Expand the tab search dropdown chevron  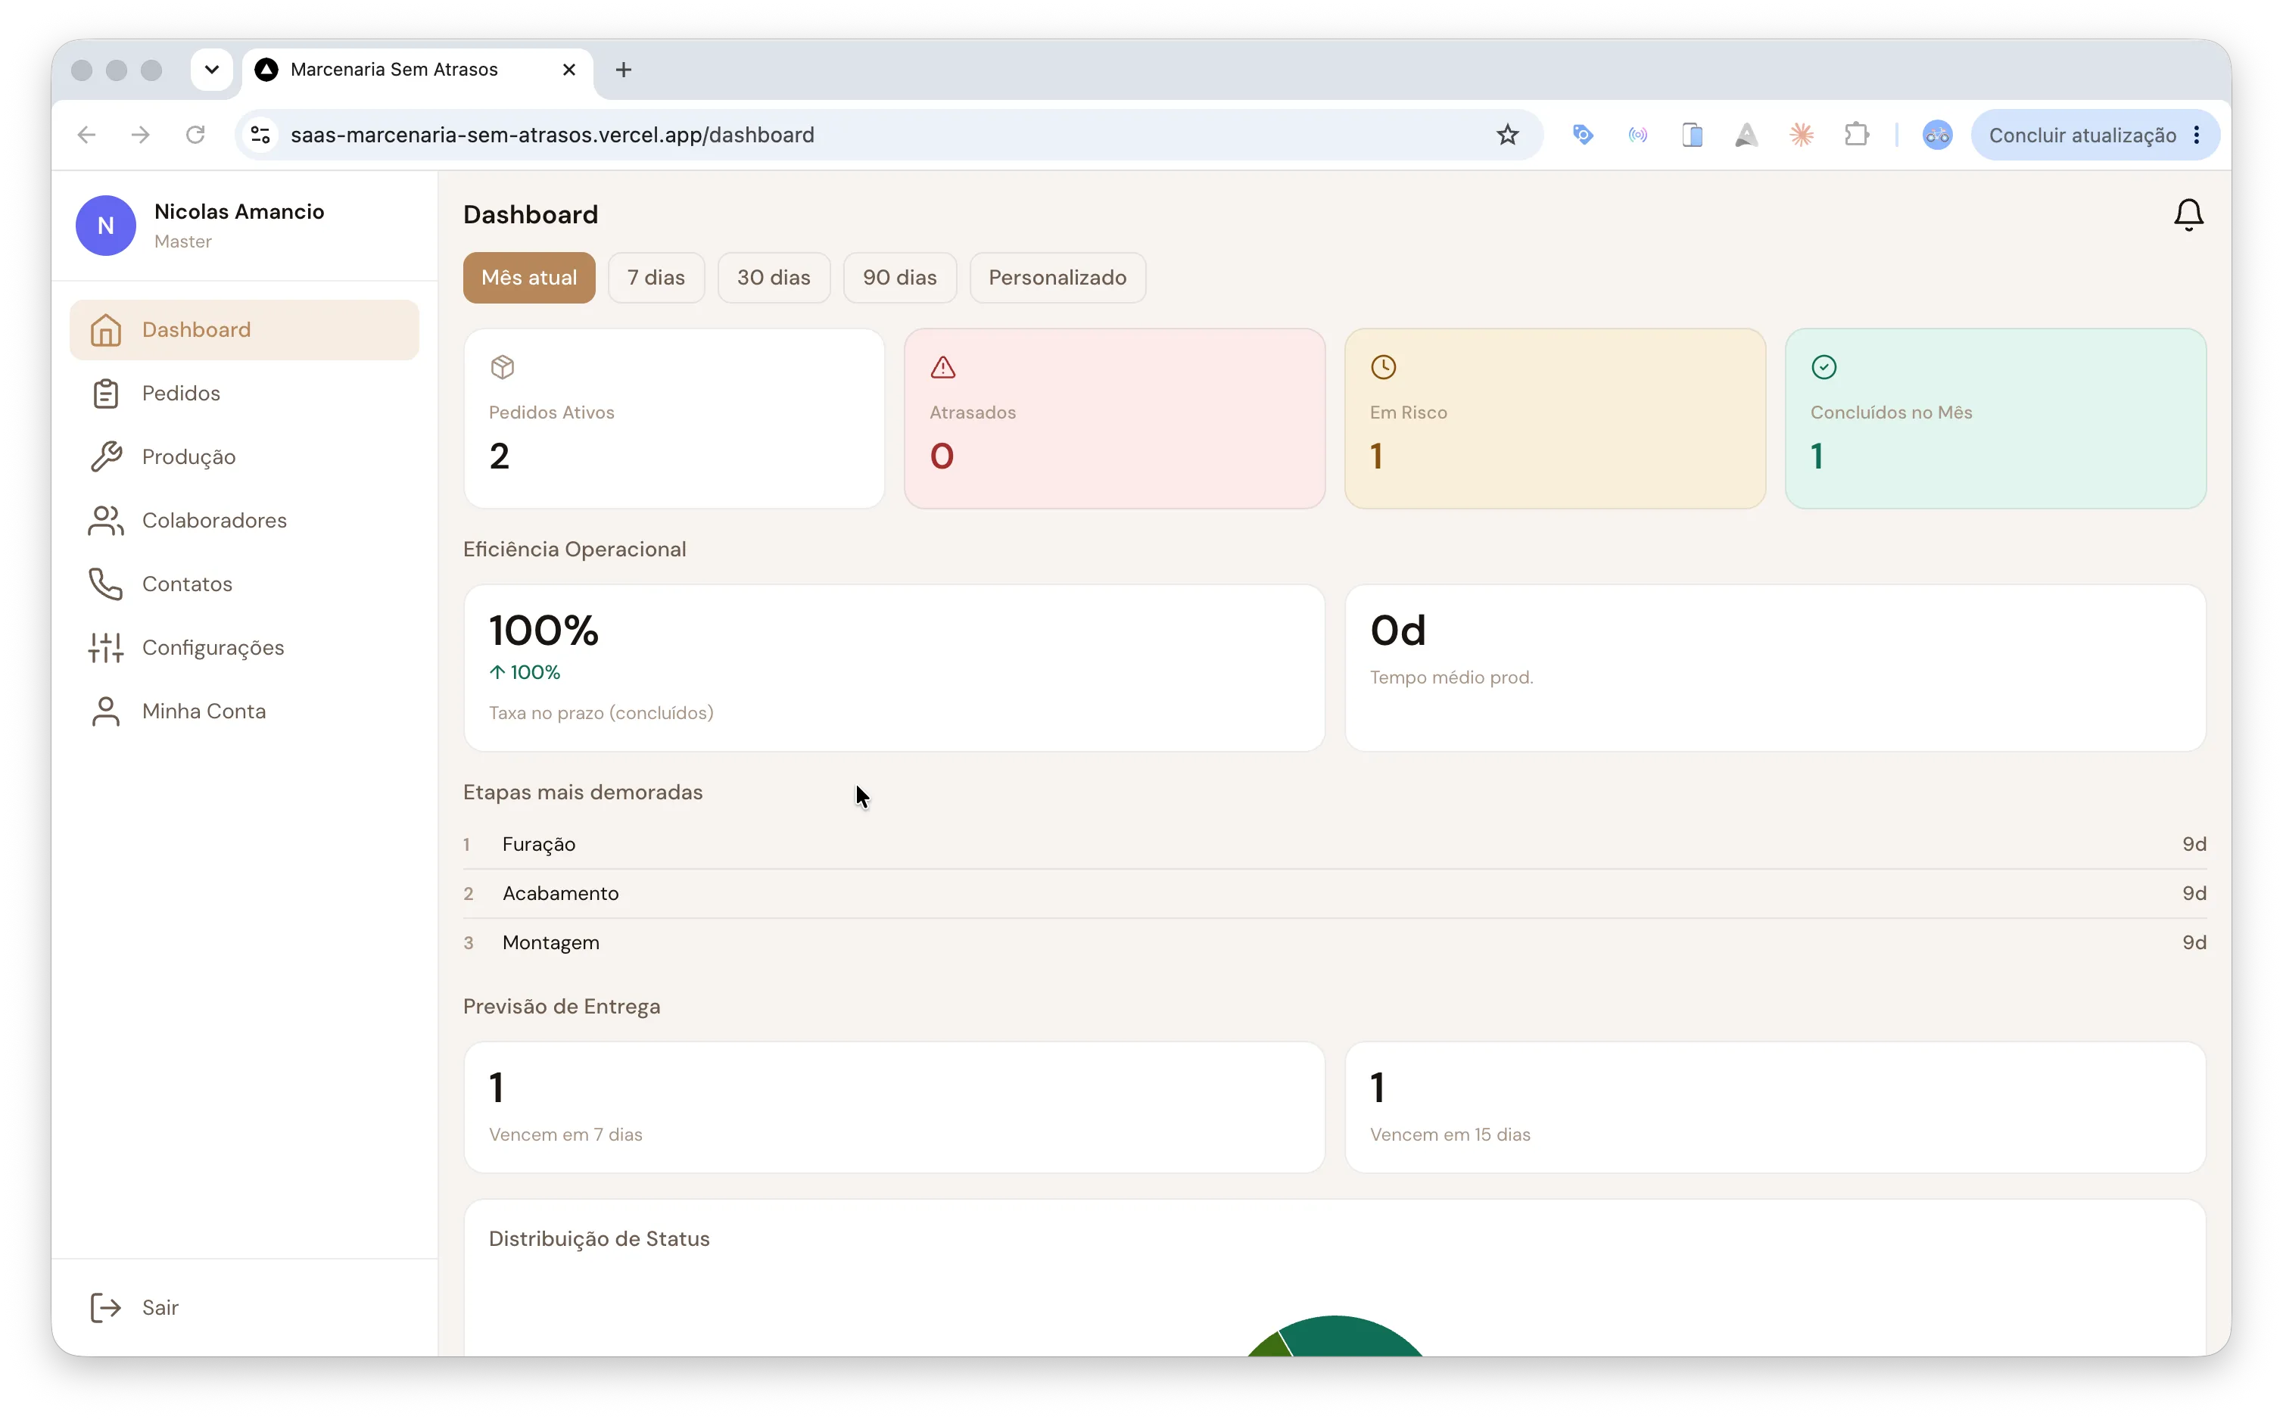tap(211, 70)
